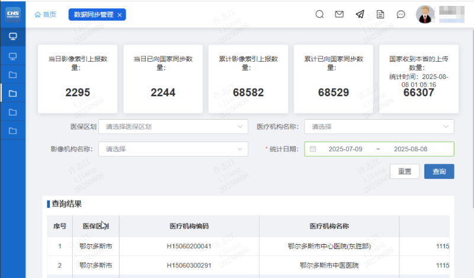Click the CHS logo at top left
The image size is (474, 278).
click(x=12, y=14)
